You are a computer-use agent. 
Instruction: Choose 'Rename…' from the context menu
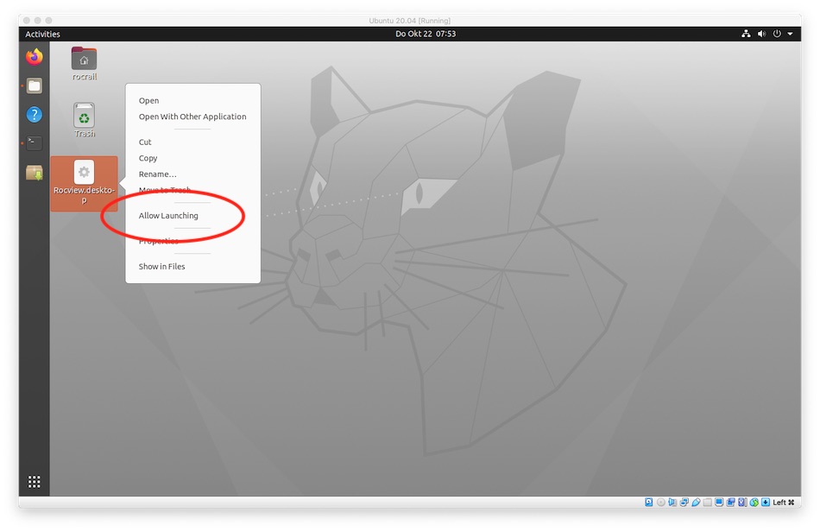pyautogui.click(x=157, y=174)
